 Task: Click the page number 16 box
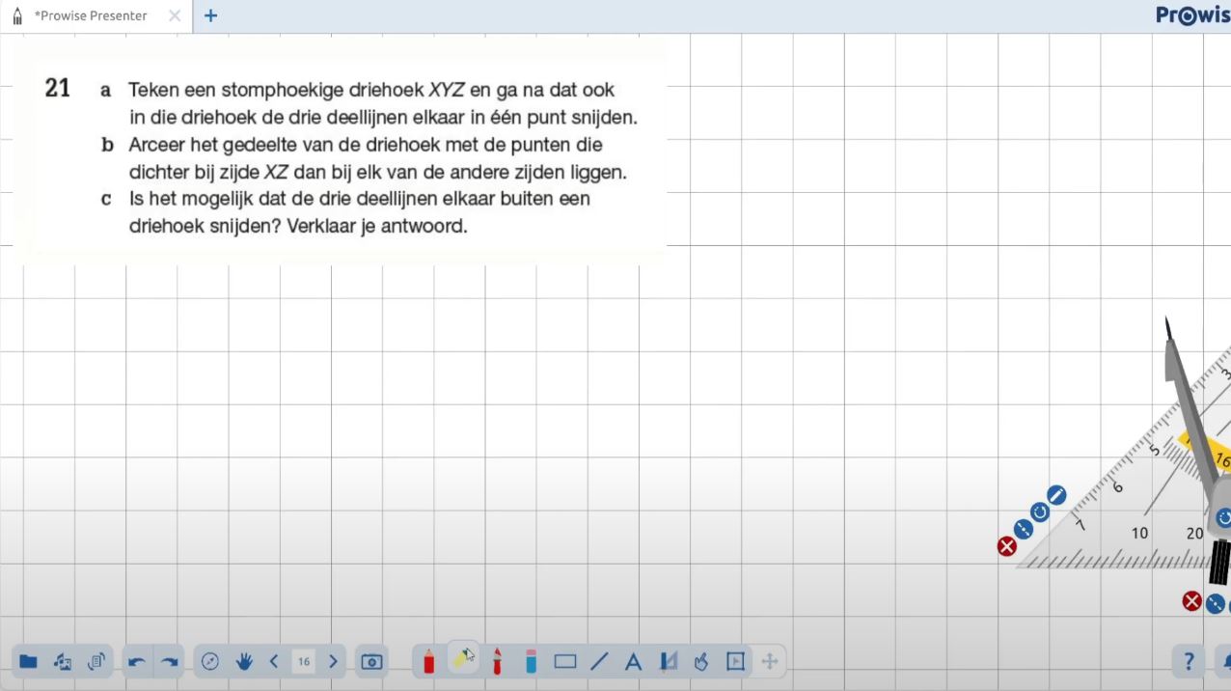[304, 661]
